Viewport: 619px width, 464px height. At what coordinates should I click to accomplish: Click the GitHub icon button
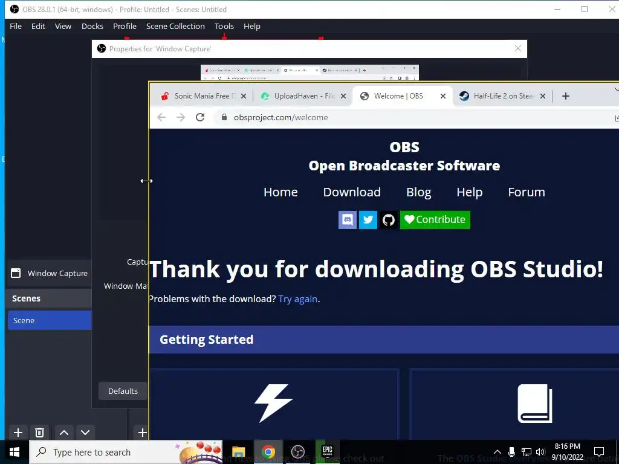[389, 219]
